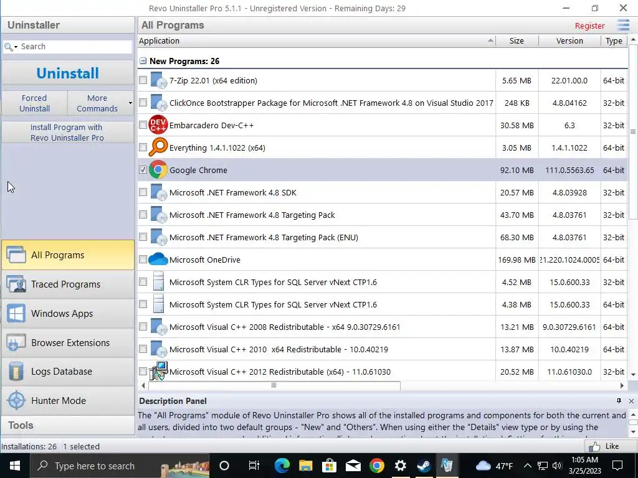638x478 pixels.
Task: Open File Explorer from the taskbar
Action: 305,466
